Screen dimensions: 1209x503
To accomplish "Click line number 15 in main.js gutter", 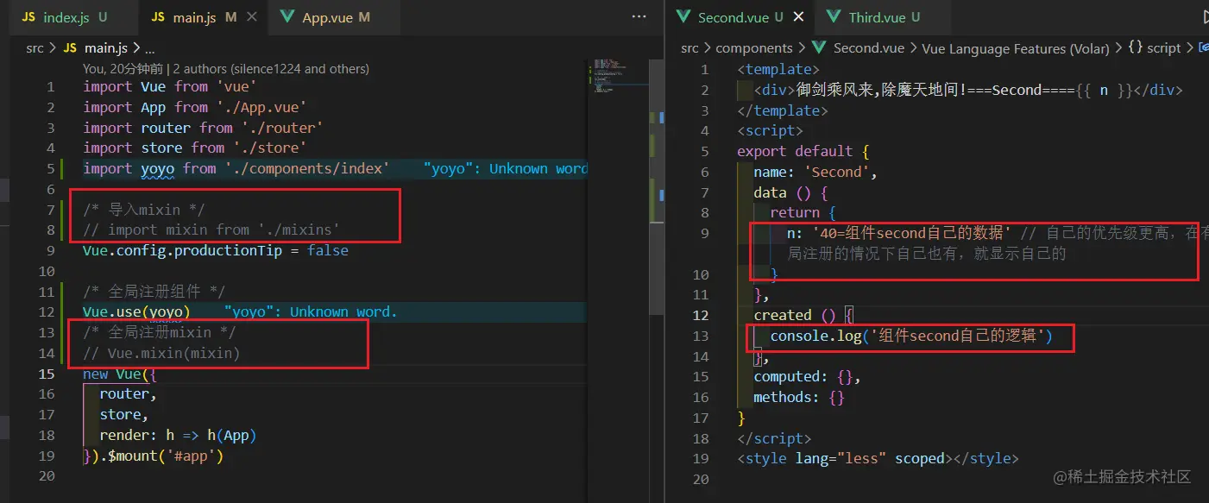I will pyautogui.click(x=46, y=374).
